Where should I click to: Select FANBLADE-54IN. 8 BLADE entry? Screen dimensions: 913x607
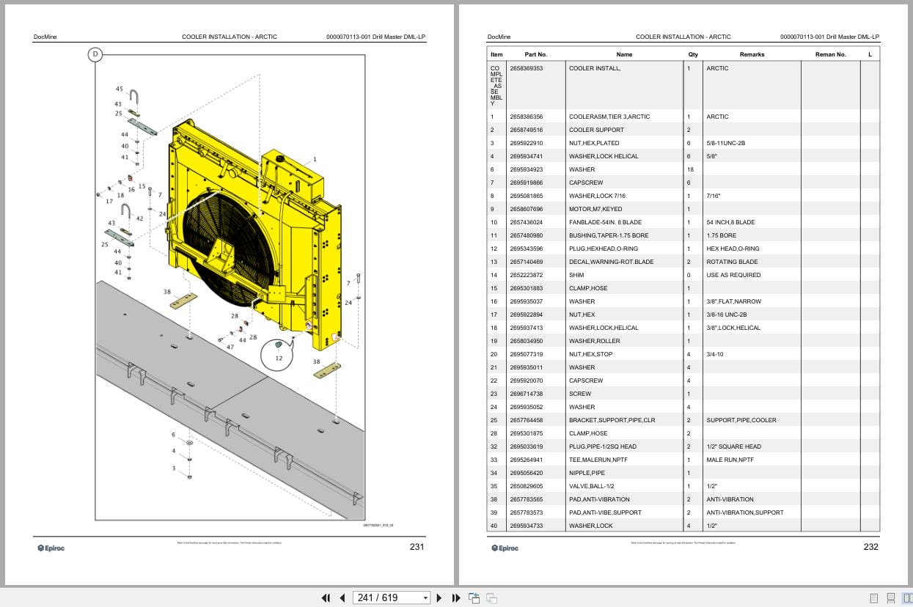[605, 222]
